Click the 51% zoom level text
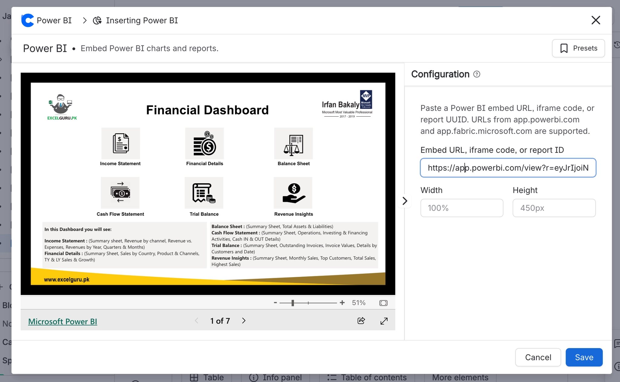620x382 pixels. coord(359,303)
